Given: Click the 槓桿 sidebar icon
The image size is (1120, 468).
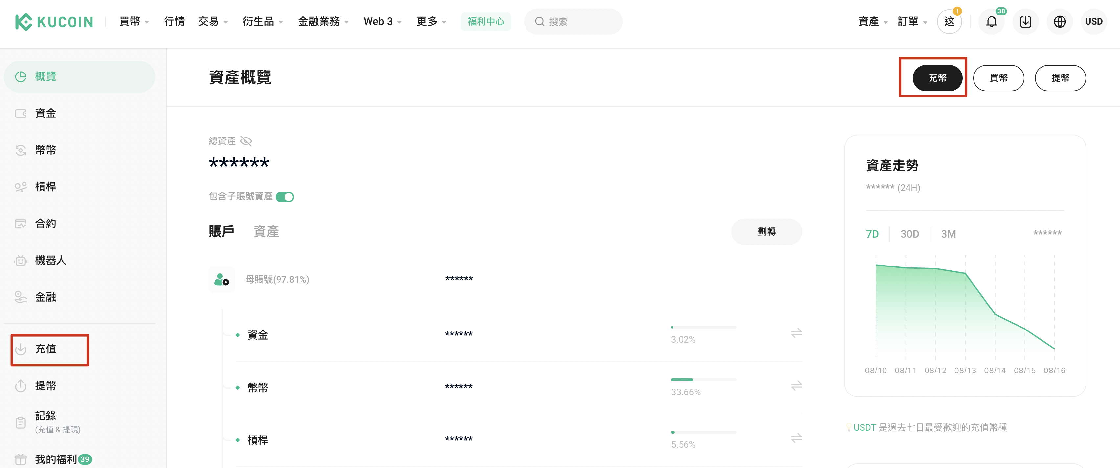Looking at the screenshot, I should (20, 187).
